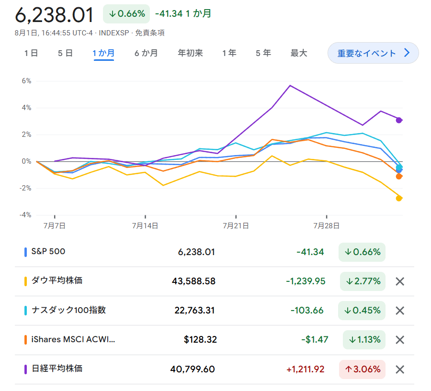Open the 日経平均株価 row name
Screen dimensions: 431x391
pos(57,369)
